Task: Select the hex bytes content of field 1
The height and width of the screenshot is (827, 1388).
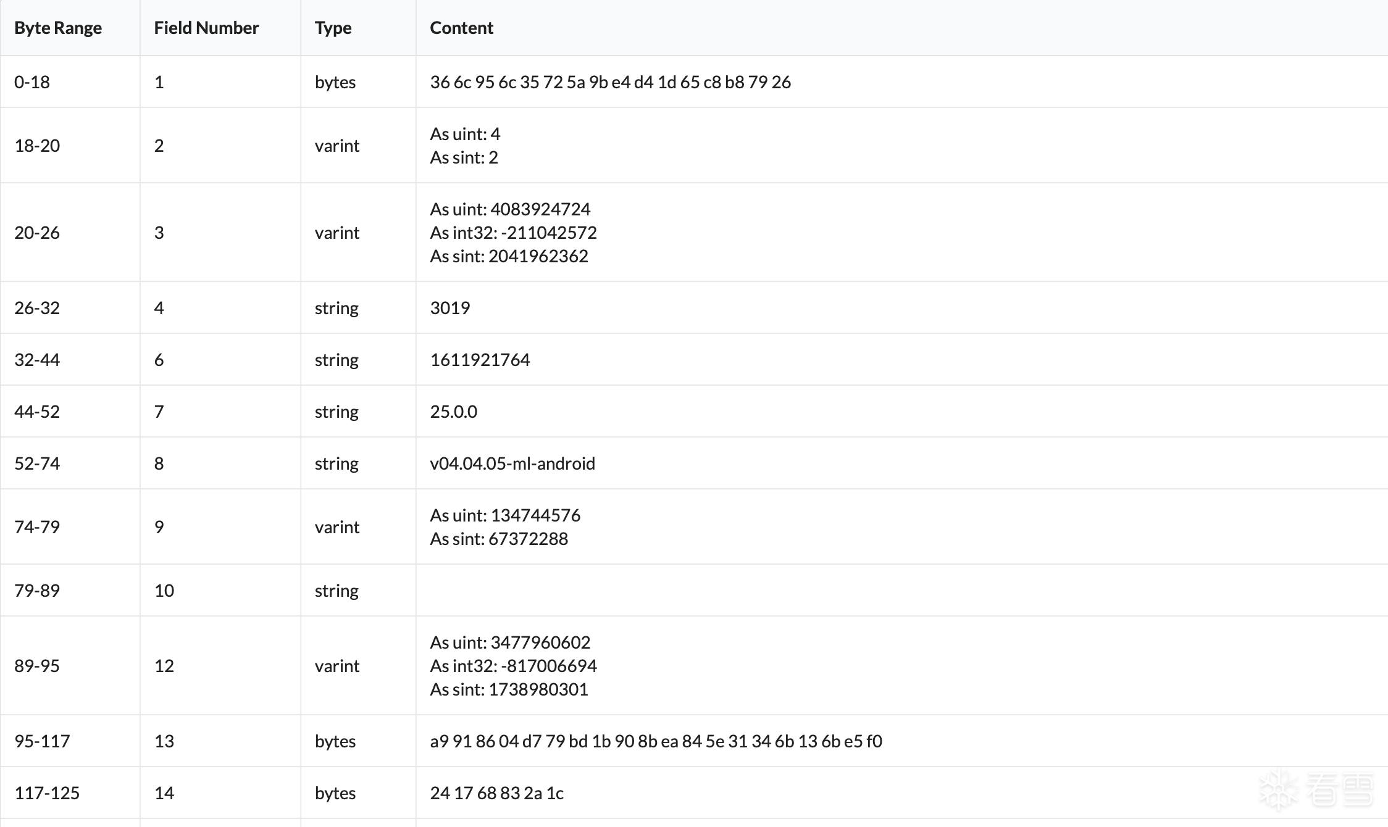Action: tap(610, 82)
